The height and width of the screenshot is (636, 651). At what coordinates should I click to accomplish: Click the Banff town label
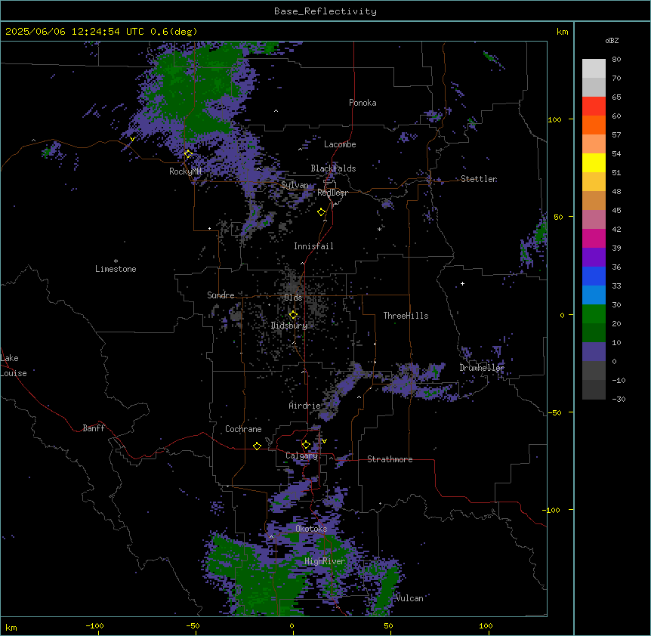(x=94, y=428)
